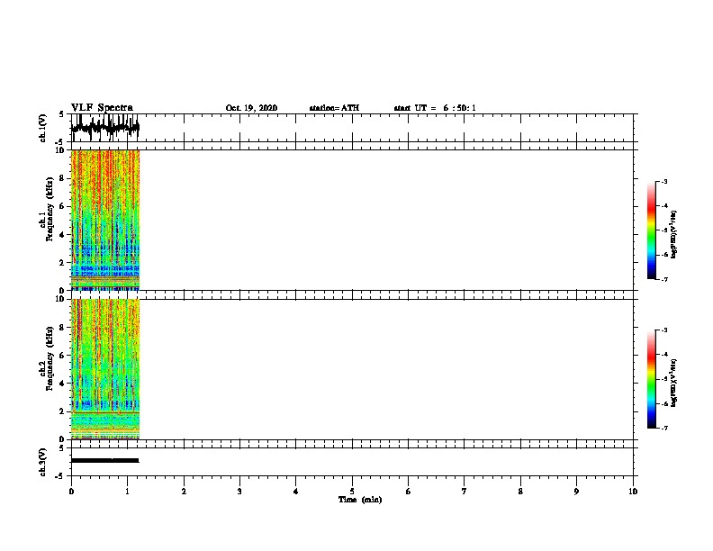Click the log(PSD) label beside ch.1 color bar
This screenshot has width=713, height=551.
tap(674, 234)
